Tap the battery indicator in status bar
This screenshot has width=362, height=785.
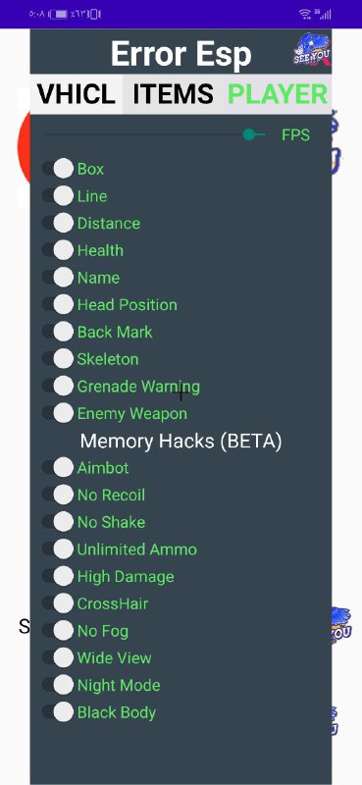coord(60,14)
